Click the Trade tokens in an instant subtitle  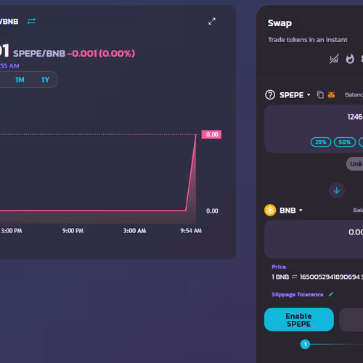tap(308, 40)
